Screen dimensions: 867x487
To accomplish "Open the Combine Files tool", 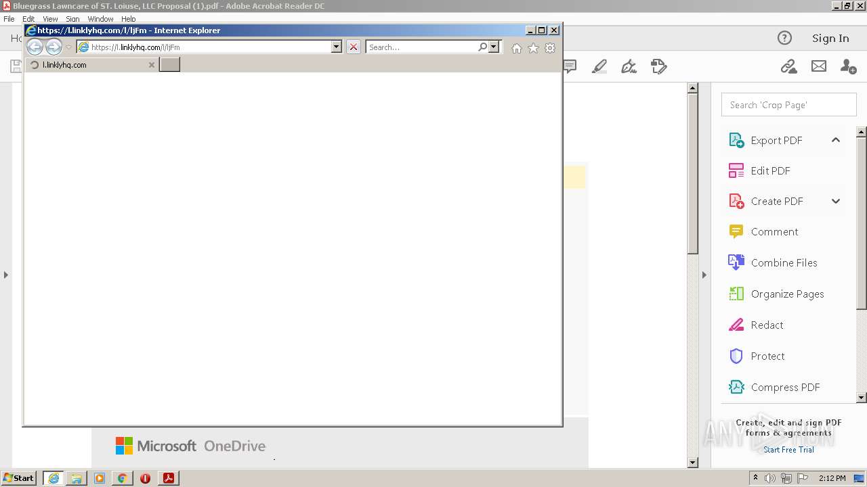I will (x=784, y=262).
